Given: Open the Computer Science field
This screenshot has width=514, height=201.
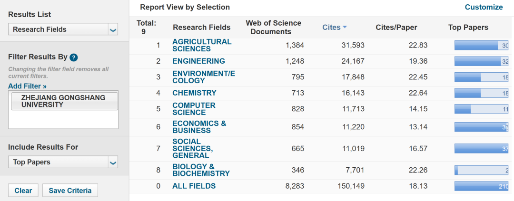Looking at the screenshot, I should 194,109.
